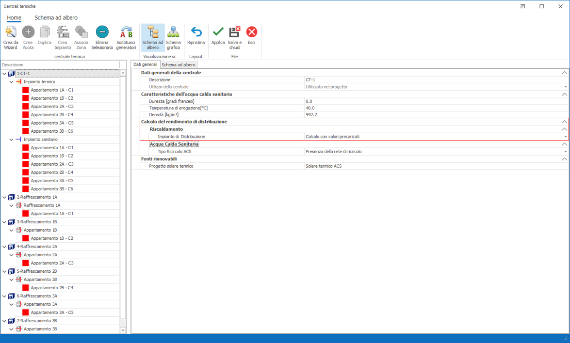Click the Ripristina layout icon
The width and height of the screenshot is (570, 343).
pos(196,32)
